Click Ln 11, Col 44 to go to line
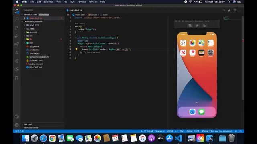 (147, 131)
